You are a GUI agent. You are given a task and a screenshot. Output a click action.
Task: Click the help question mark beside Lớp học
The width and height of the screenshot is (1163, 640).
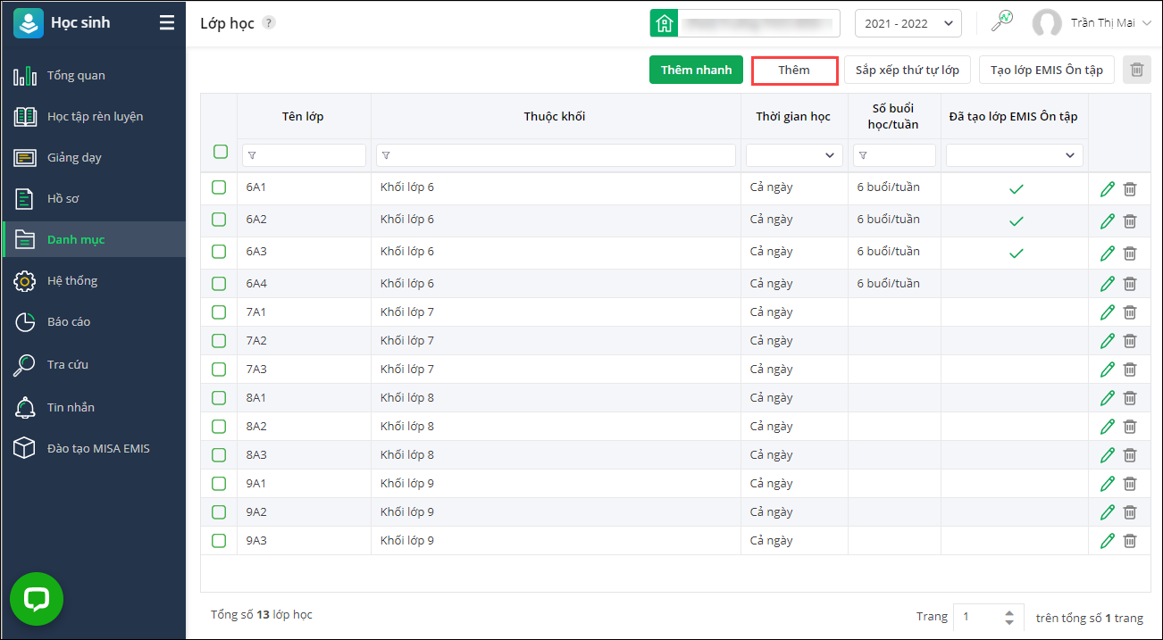pos(269,23)
